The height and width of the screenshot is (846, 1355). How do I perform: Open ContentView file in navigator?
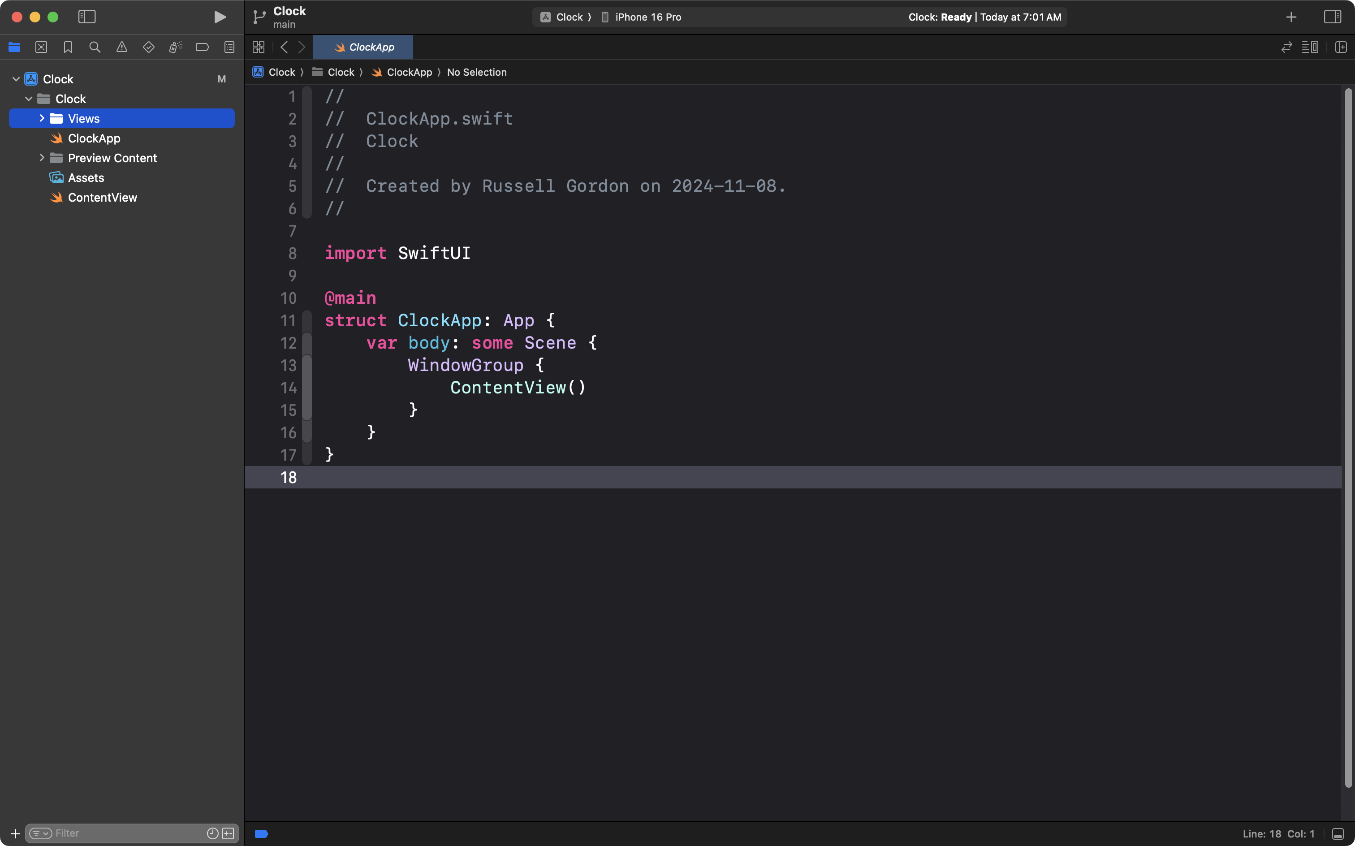[x=102, y=198]
